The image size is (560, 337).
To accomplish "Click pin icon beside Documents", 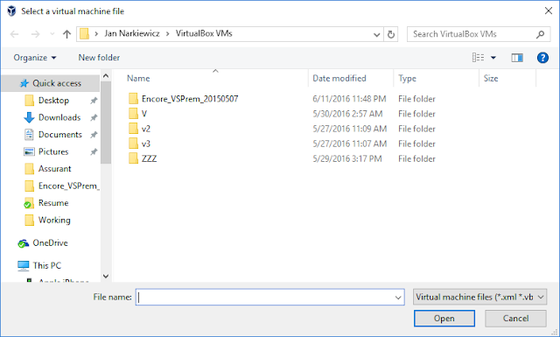I will point(94,135).
